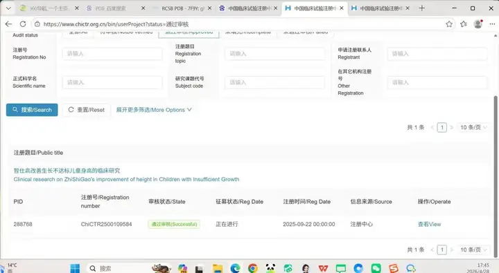
Task: Click the green 通过审核(Successful) status badge
Action: tap(174, 224)
